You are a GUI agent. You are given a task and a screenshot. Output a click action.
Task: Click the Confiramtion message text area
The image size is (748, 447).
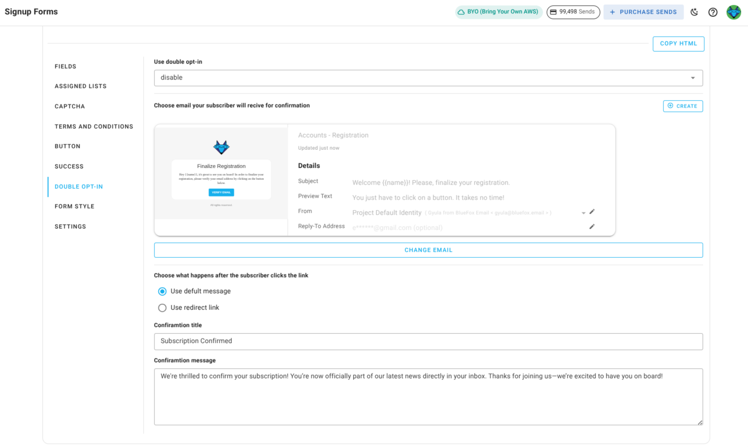click(x=428, y=397)
